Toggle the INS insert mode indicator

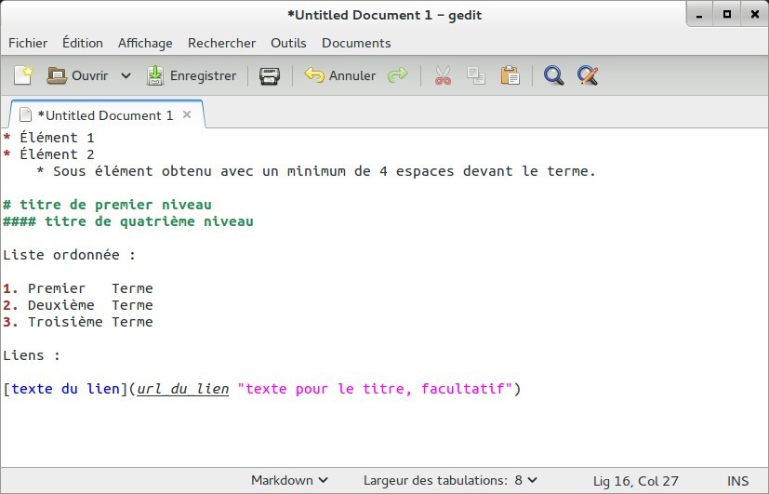[x=738, y=481]
